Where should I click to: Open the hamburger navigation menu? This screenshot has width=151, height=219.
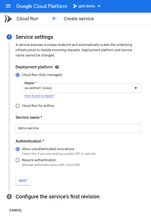tap(8, 6)
